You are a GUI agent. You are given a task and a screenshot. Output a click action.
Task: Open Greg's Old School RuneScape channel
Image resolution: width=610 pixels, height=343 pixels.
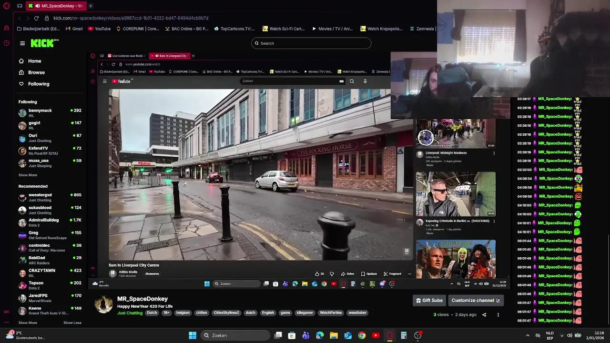click(50, 235)
